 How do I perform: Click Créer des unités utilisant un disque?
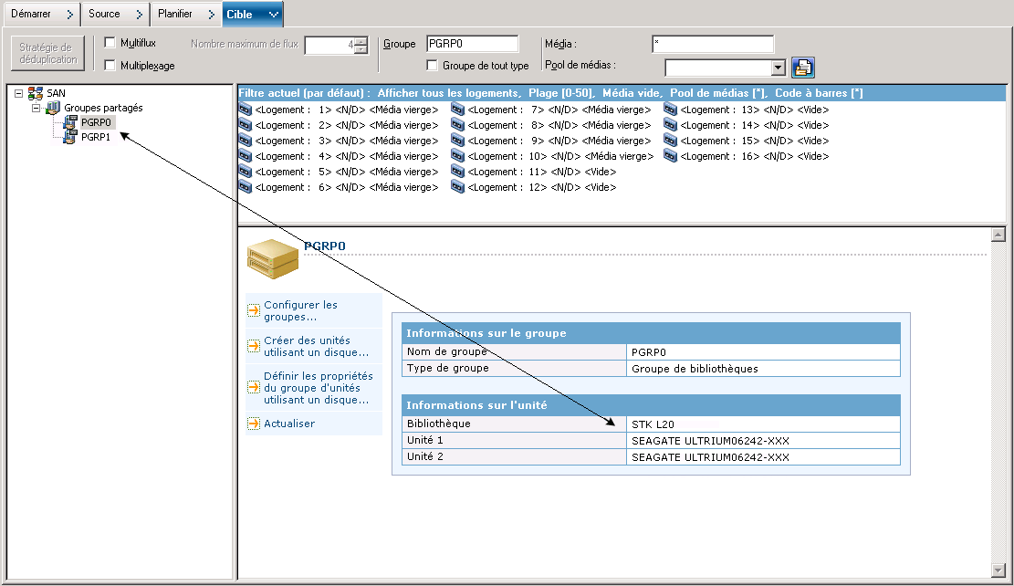pyautogui.click(x=316, y=346)
